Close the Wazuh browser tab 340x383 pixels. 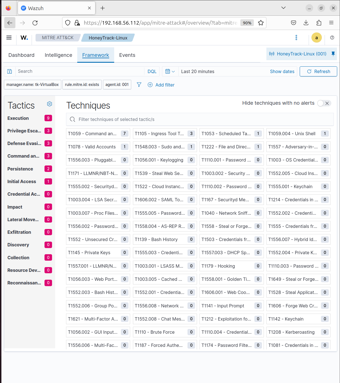coord(90,8)
